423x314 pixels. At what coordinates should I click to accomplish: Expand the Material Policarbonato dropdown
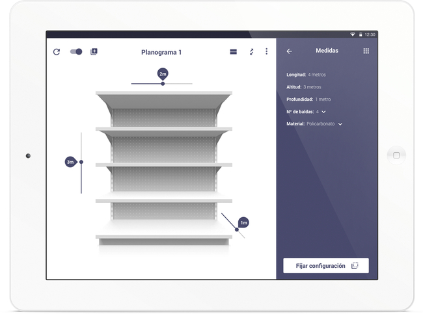coord(340,124)
